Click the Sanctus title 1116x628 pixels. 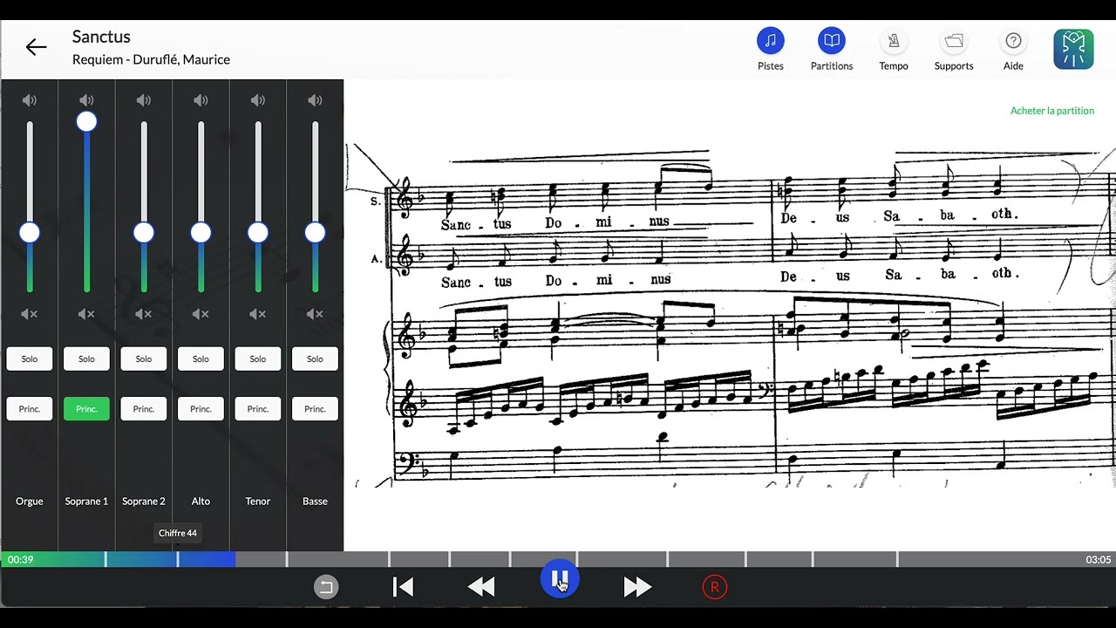pos(101,37)
